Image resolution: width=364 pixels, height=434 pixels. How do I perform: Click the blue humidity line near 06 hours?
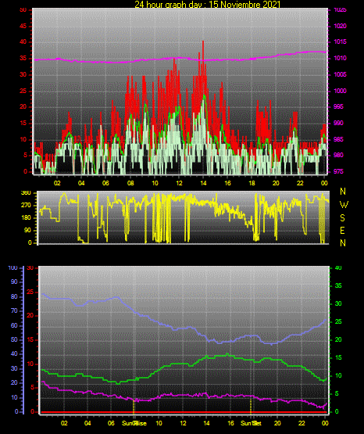[x=111, y=299]
